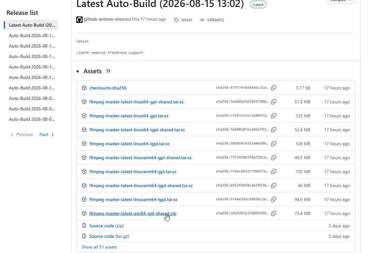Click hash text sha256:47977e38d8eabc31a…
389x253 pixels.
pos(242,88)
